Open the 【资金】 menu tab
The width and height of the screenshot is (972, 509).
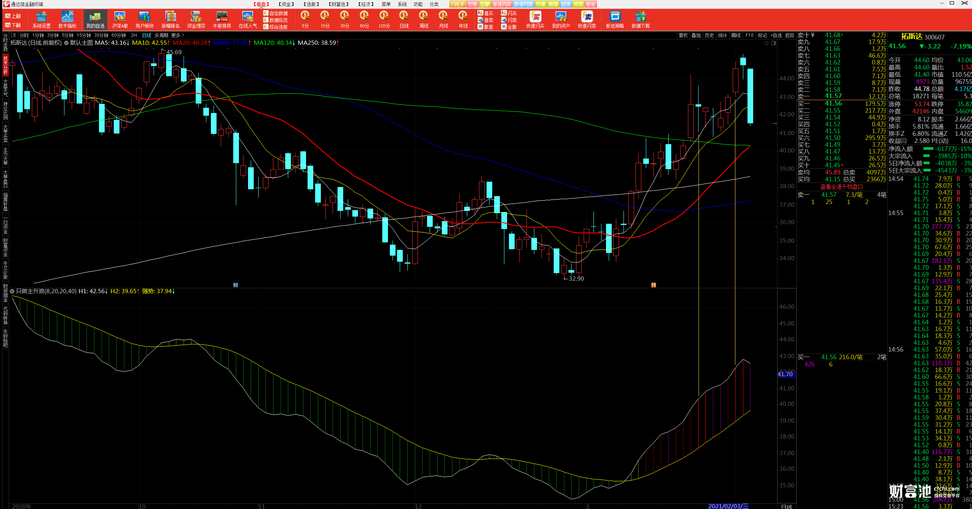coord(286,4)
